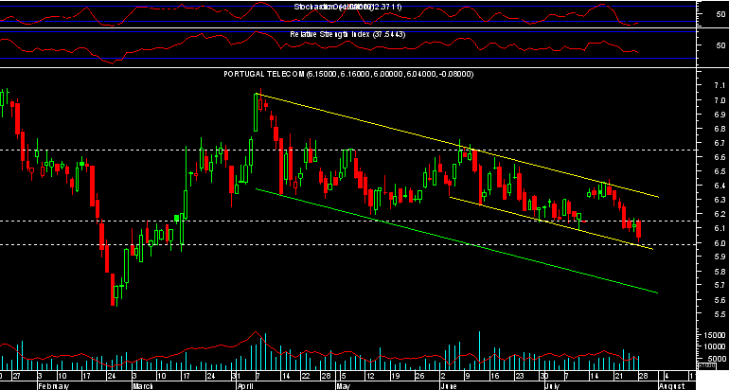Click the August month label
This screenshot has height=390, width=729.
(672, 386)
